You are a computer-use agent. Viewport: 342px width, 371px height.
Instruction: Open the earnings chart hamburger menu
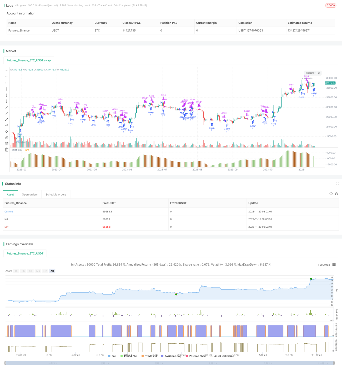pos(334,265)
